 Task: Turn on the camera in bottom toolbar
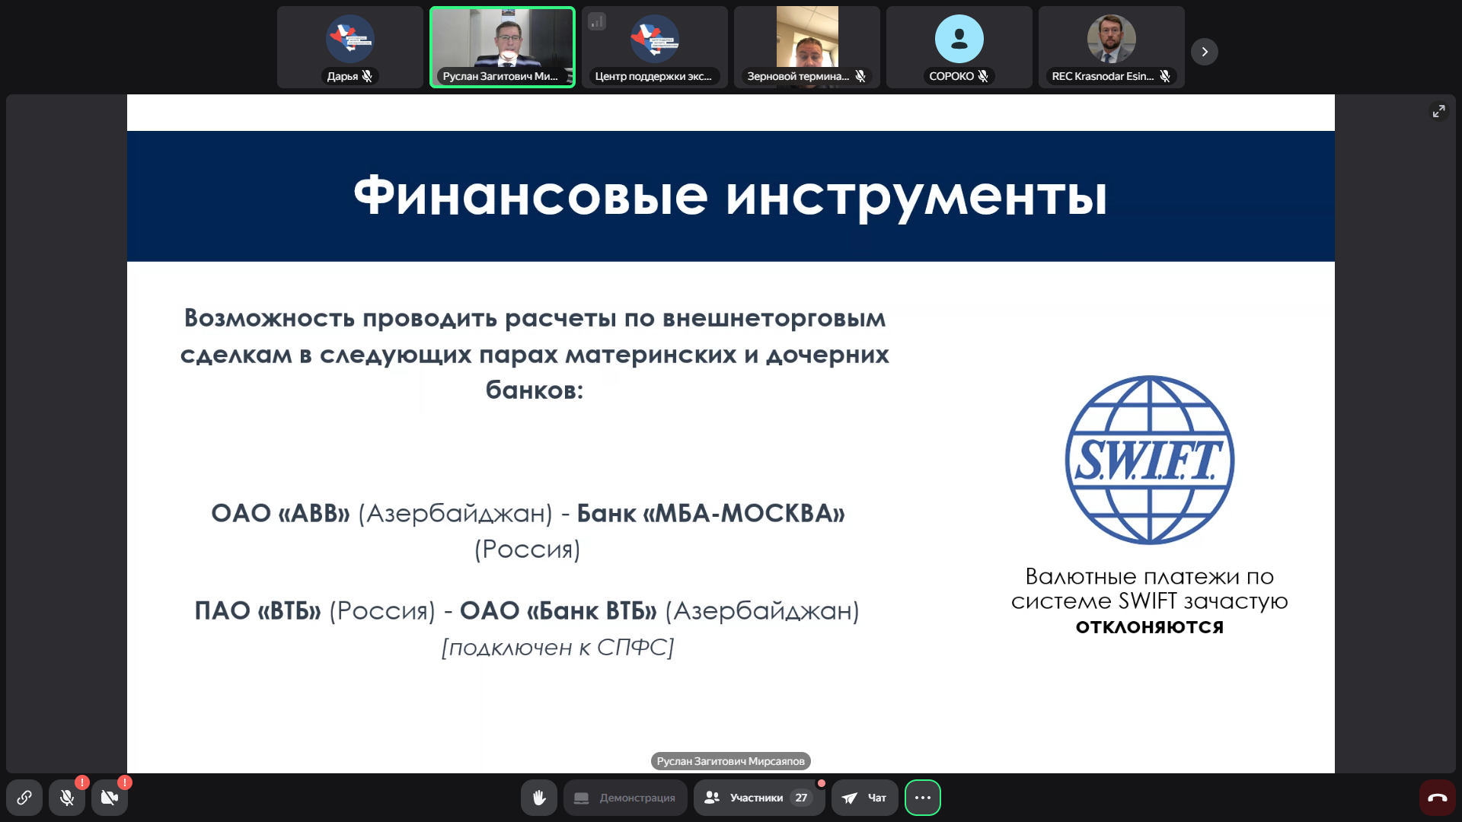click(110, 798)
